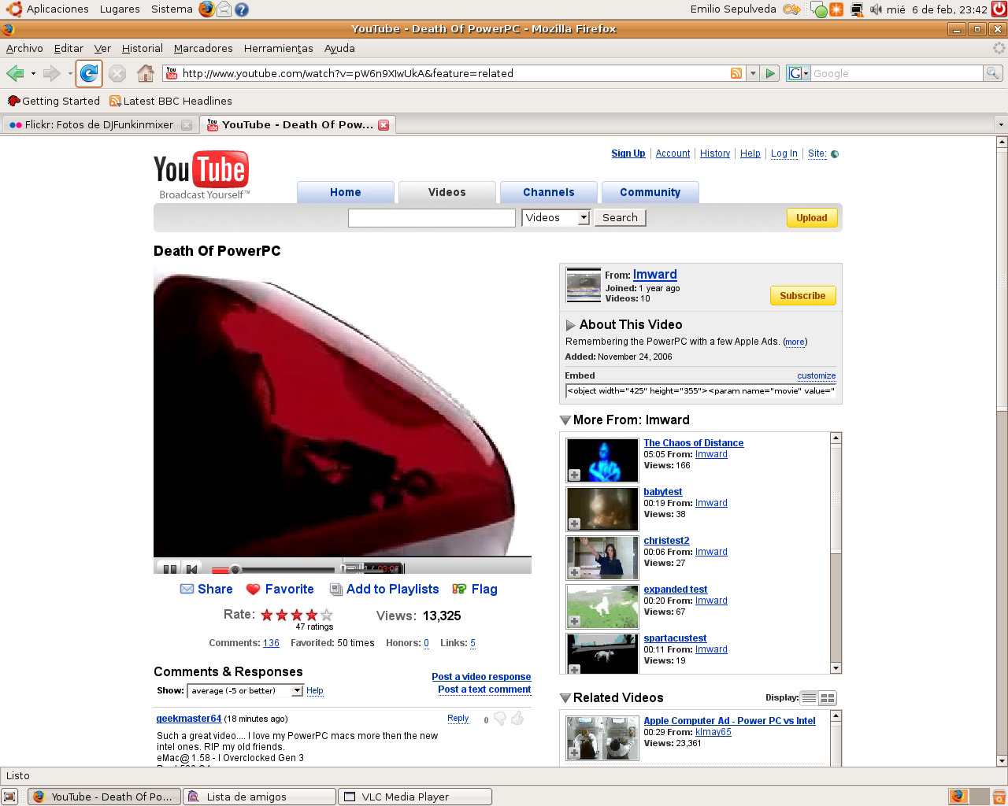This screenshot has height=806, width=1008.
Task: Click the stop loading icon
Action: pos(117,73)
